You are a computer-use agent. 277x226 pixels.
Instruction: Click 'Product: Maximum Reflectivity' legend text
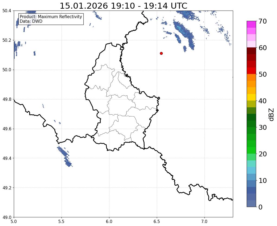51,17
